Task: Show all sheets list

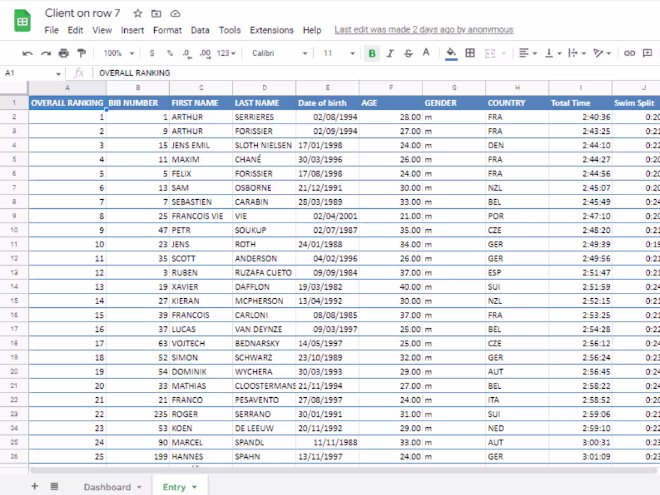Action: [54, 486]
